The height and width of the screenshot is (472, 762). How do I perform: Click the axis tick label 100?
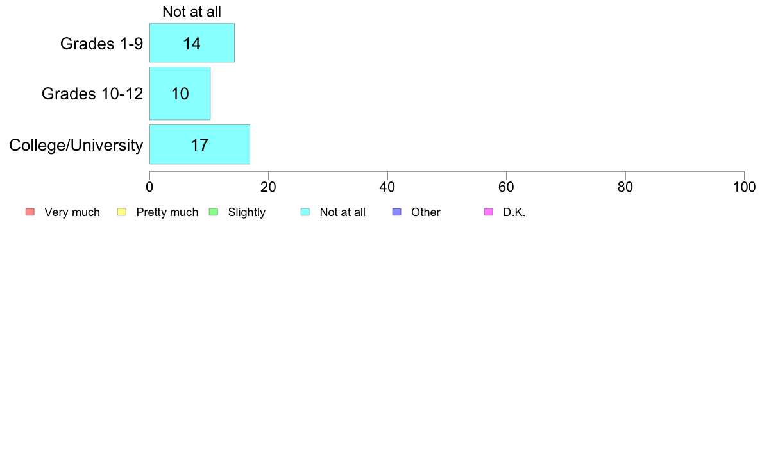745,187
